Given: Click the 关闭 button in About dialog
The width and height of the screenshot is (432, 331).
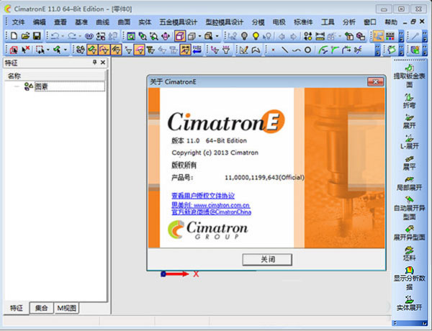Looking at the screenshot, I should (x=267, y=259).
